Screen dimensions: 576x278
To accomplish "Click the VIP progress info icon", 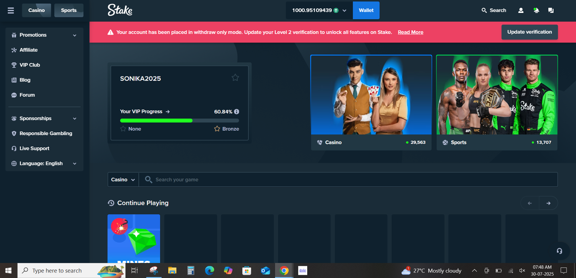I will coord(237,112).
